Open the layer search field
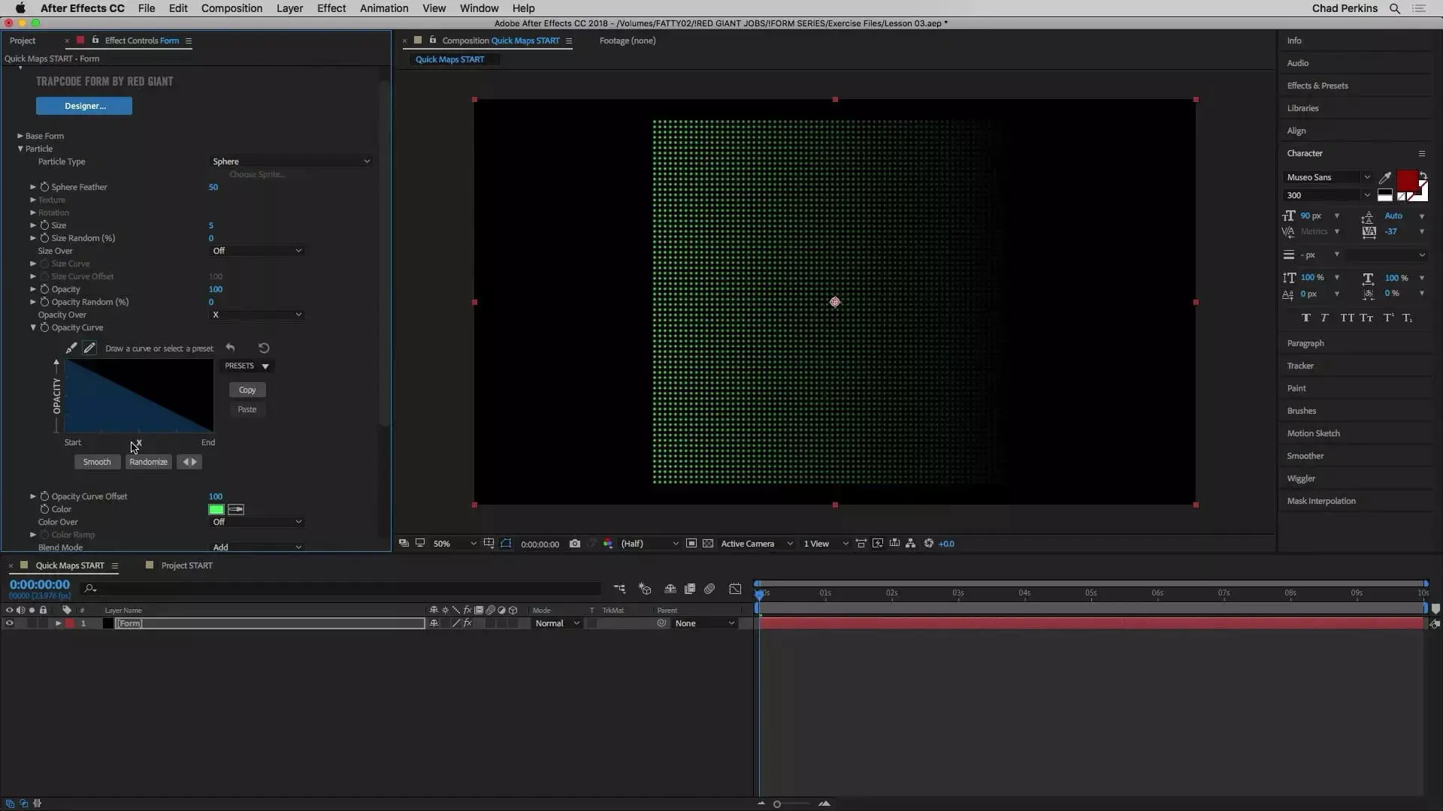This screenshot has height=811, width=1443. coord(342,589)
